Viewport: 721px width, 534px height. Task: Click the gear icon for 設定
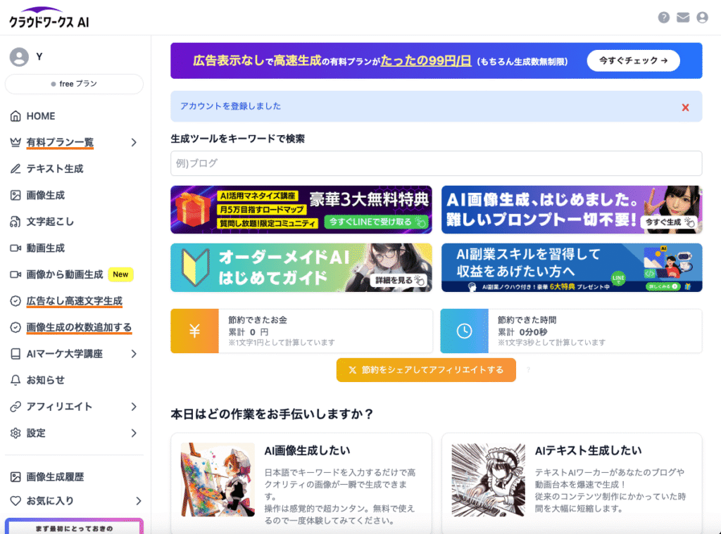15,433
